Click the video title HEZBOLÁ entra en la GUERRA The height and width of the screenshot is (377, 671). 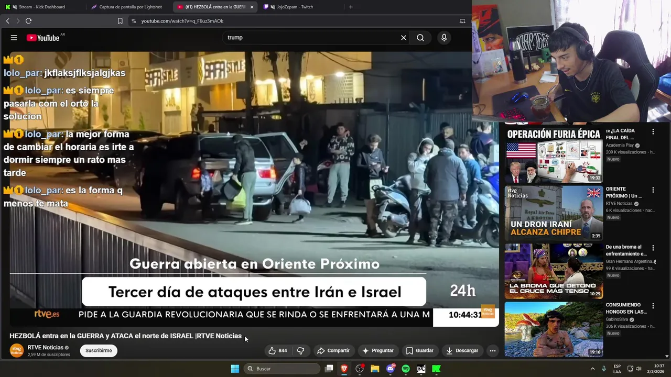click(x=126, y=336)
